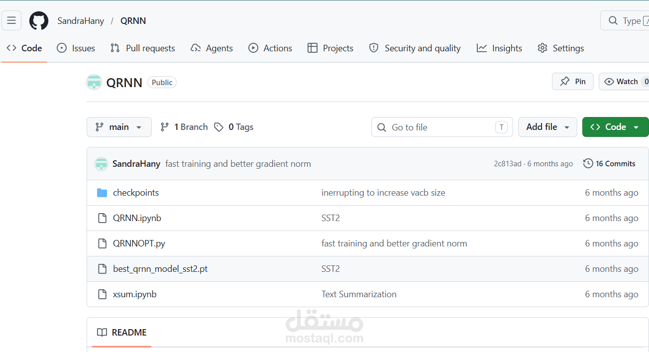The image size is (649, 352).
Task: Click '6 months ago' in the QRNN.ipynb row
Action: point(612,218)
